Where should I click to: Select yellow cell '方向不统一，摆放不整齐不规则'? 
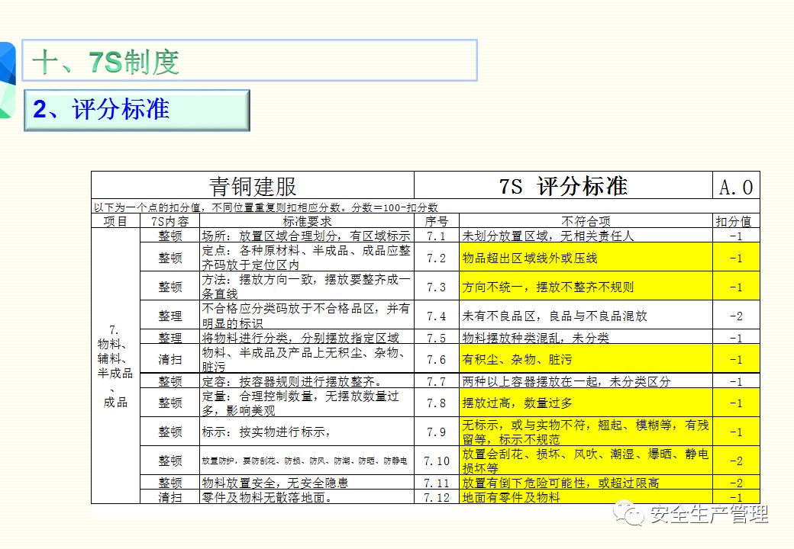(586, 287)
